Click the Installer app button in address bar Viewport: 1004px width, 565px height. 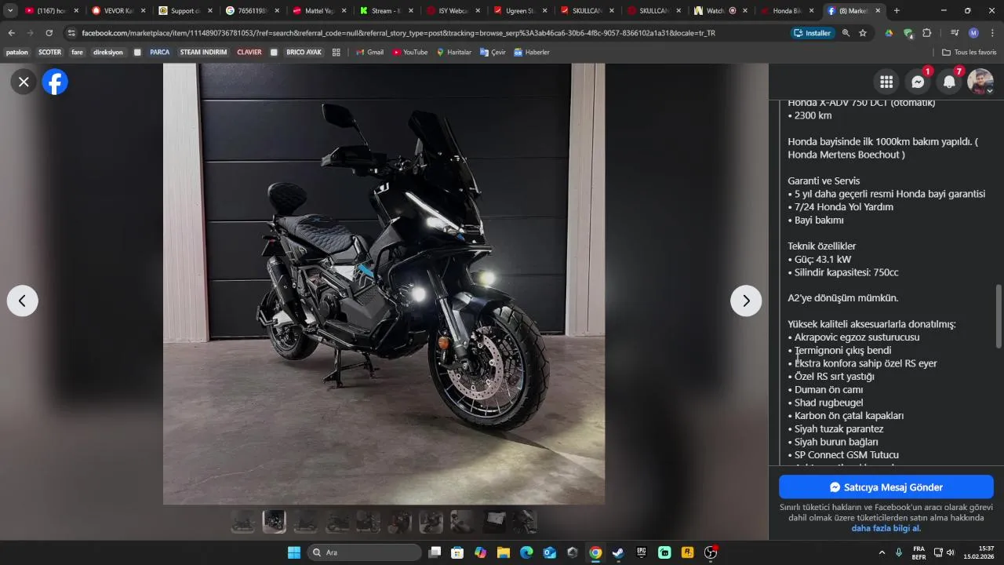tap(812, 33)
